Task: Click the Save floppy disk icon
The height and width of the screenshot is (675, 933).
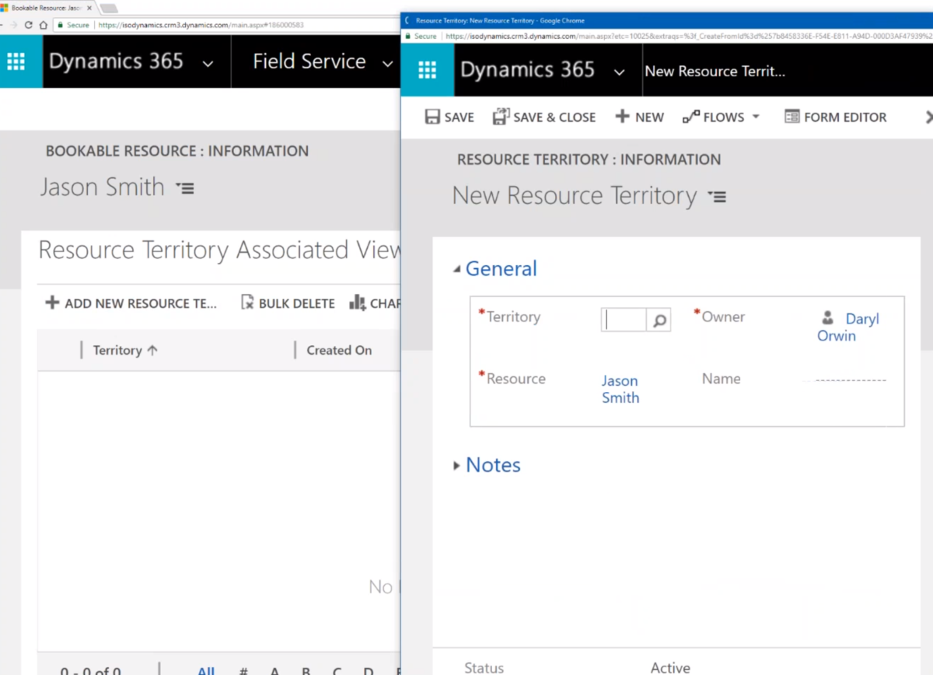Action: click(432, 117)
